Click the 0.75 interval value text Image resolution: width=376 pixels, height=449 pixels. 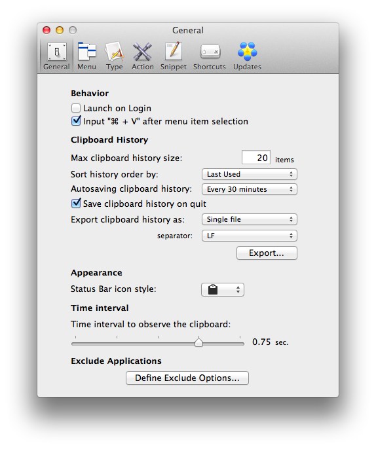[x=261, y=342]
